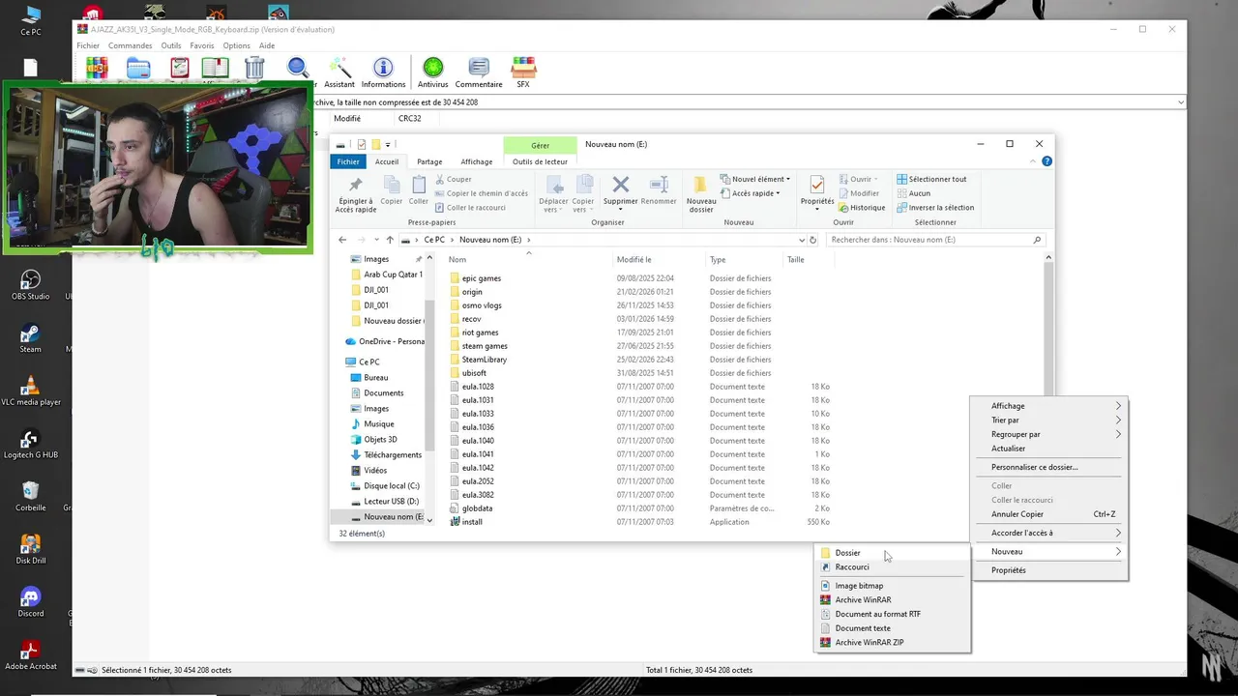Open address bar history dropdown arrow
The height and width of the screenshot is (696, 1238).
pyautogui.click(x=801, y=240)
